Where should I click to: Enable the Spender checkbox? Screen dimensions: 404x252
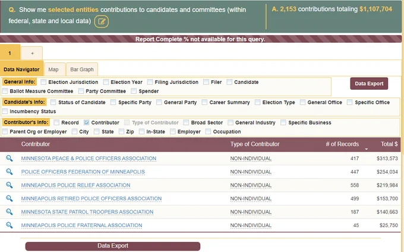point(134,91)
